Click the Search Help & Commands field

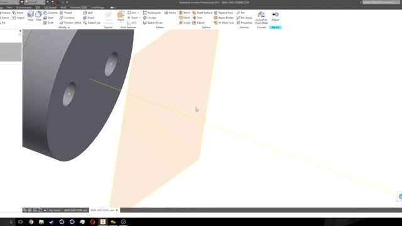[381, 3]
